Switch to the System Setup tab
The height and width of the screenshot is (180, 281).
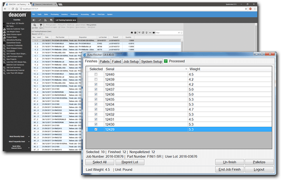[152, 61]
